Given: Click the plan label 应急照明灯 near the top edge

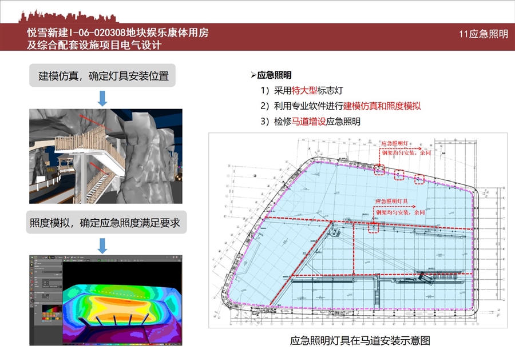Looking at the screenshot, I should (x=395, y=143).
